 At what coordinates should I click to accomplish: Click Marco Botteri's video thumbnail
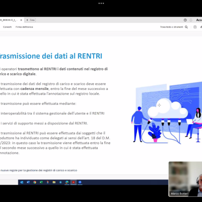pos(185,179)
